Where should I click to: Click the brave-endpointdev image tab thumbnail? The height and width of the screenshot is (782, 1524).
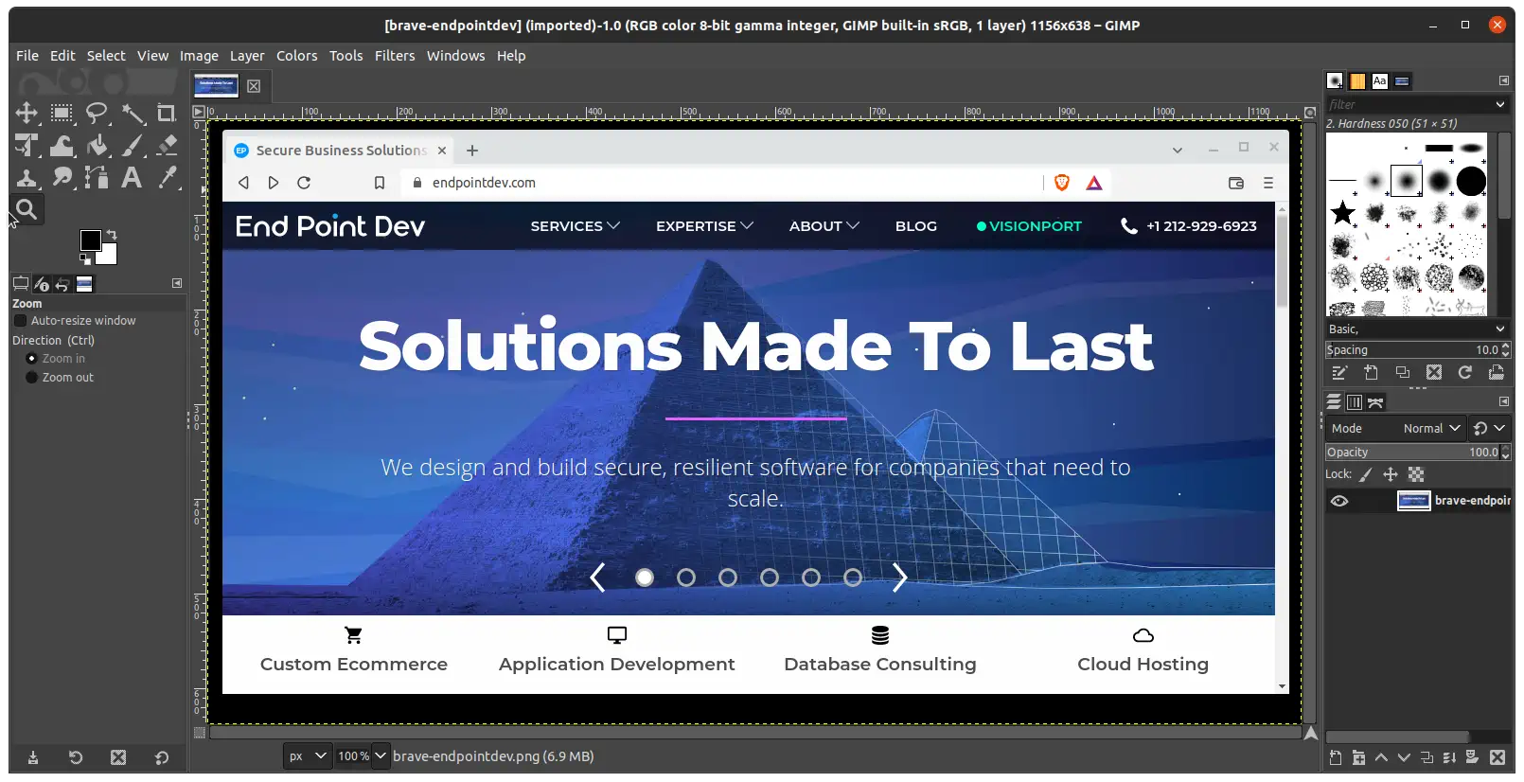[x=216, y=86]
